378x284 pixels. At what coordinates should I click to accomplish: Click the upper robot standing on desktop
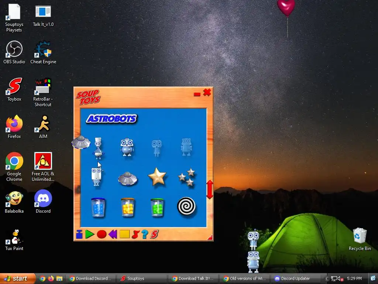tap(253, 240)
